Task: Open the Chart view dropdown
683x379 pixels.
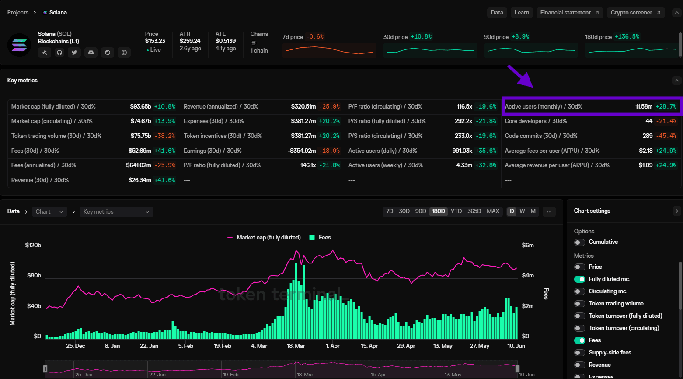Action: pyautogui.click(x=49, y=212)
